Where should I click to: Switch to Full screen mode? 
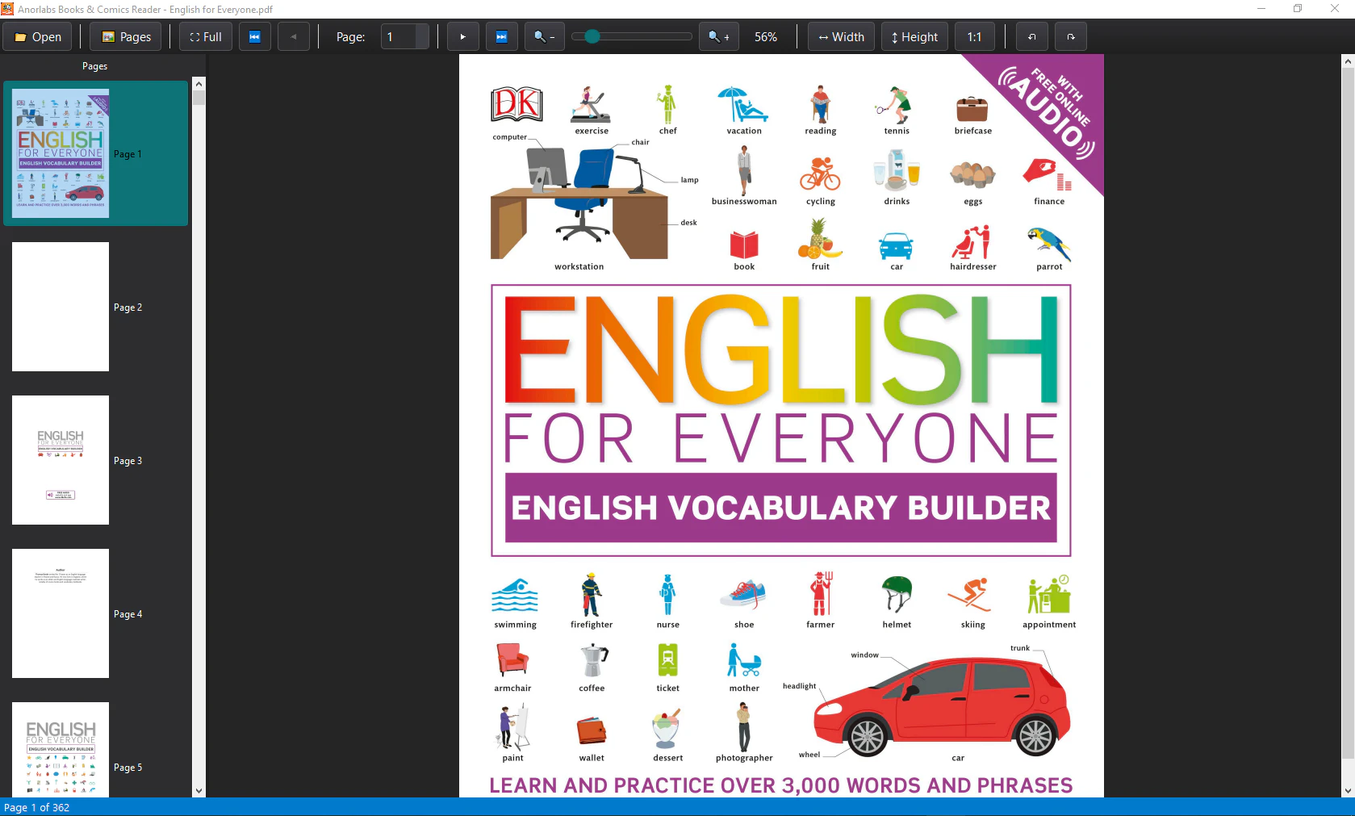tap(206, 37)
